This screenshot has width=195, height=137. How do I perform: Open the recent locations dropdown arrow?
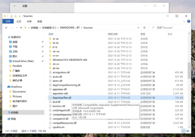[x=17, y=28]
